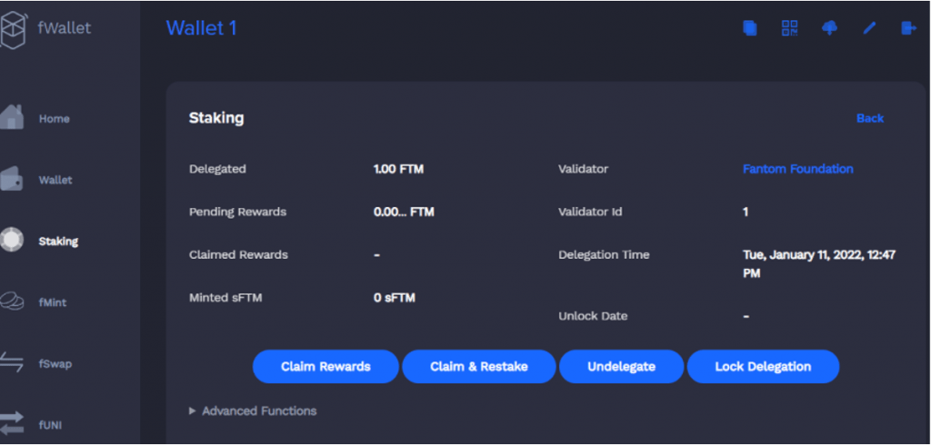931x445 pixels.
Task: Click the Lock Delegation button
Action: point(762,367)
